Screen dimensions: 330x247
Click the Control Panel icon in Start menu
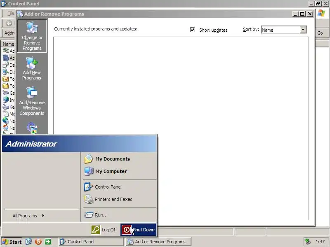click(88, 187)
